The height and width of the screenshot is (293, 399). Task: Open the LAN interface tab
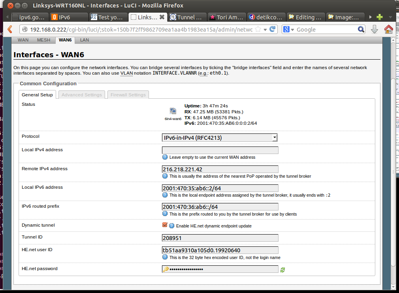pyautogui.click(x=85, y=40)
